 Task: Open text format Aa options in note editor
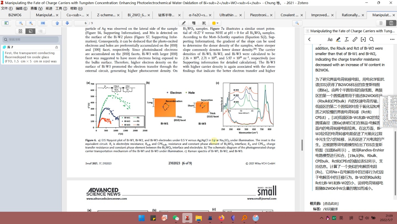(x=330, y=39)
